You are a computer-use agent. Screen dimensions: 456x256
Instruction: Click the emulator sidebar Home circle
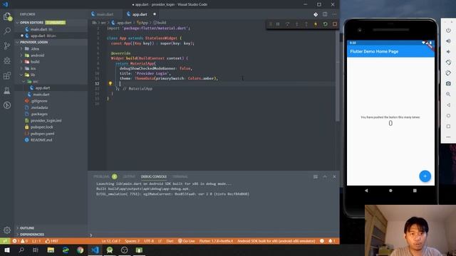tap(448, 115)
